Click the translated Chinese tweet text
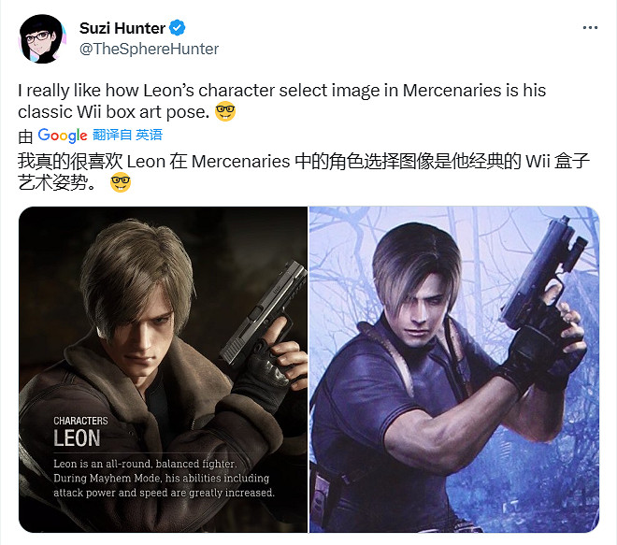Image resolution: width=617 pixels, height=545 pixels. 304,172
